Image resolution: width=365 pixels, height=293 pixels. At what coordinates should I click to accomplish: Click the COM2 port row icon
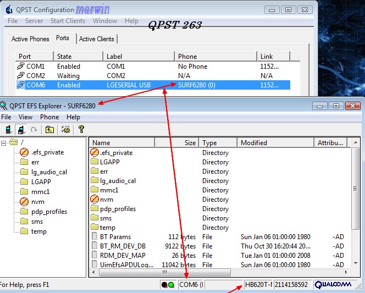(21, 76)
